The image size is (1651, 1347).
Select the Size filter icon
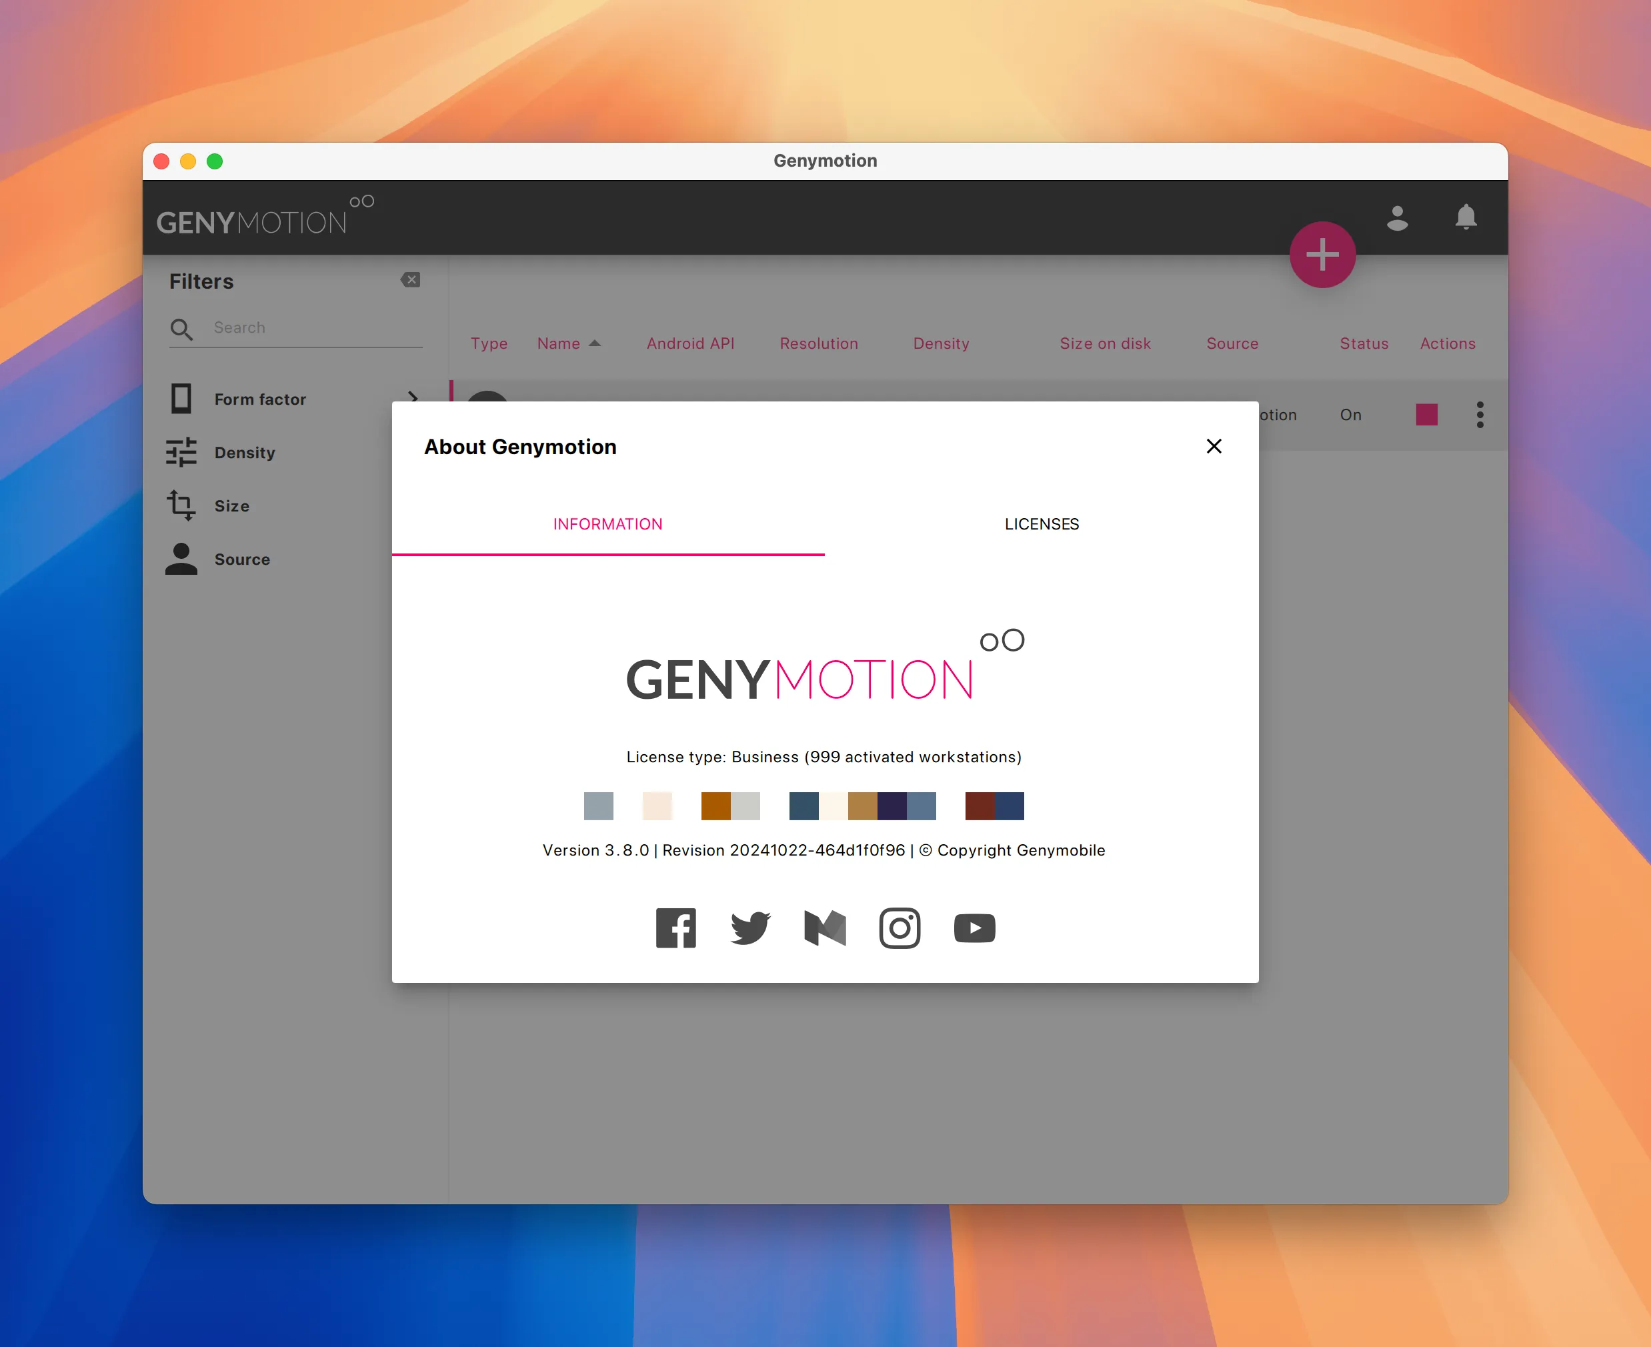click(181, 505)
